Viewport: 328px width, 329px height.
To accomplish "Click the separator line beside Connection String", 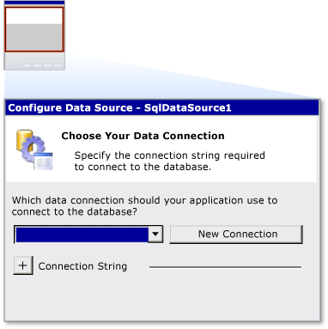I will 225,267.
